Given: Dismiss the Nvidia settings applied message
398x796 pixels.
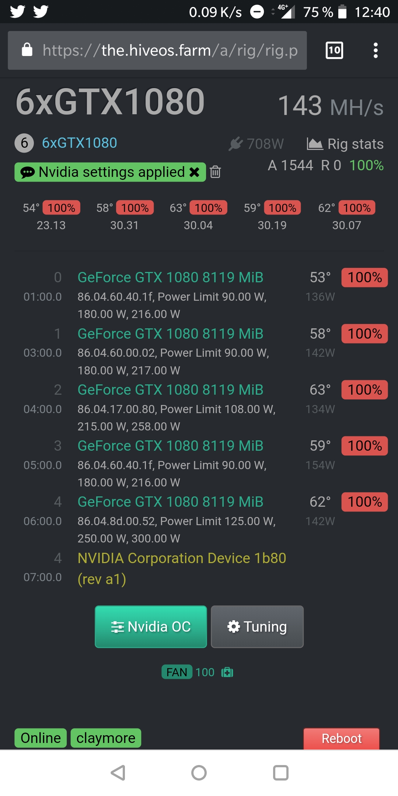Looking at the screenshot, I should [194, 172].
